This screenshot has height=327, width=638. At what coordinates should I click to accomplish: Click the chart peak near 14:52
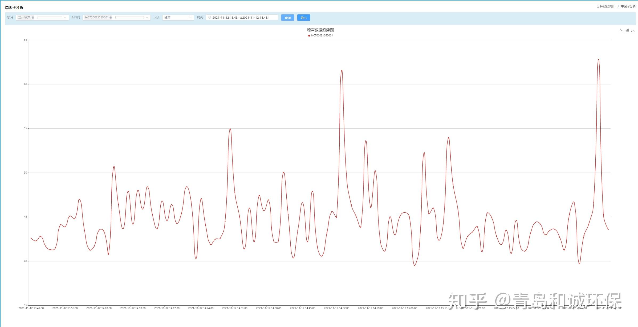[x=342, y=70]
